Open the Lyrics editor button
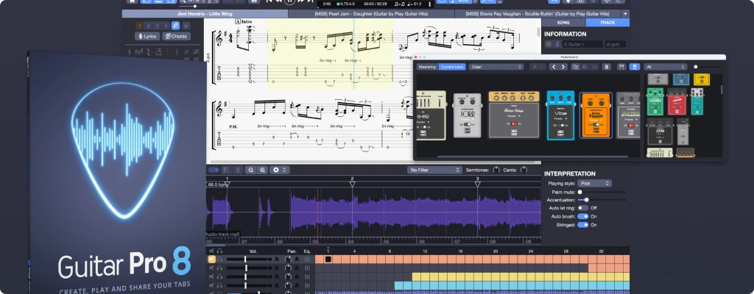Screen dimensions: 754x294 pos(147,37)
